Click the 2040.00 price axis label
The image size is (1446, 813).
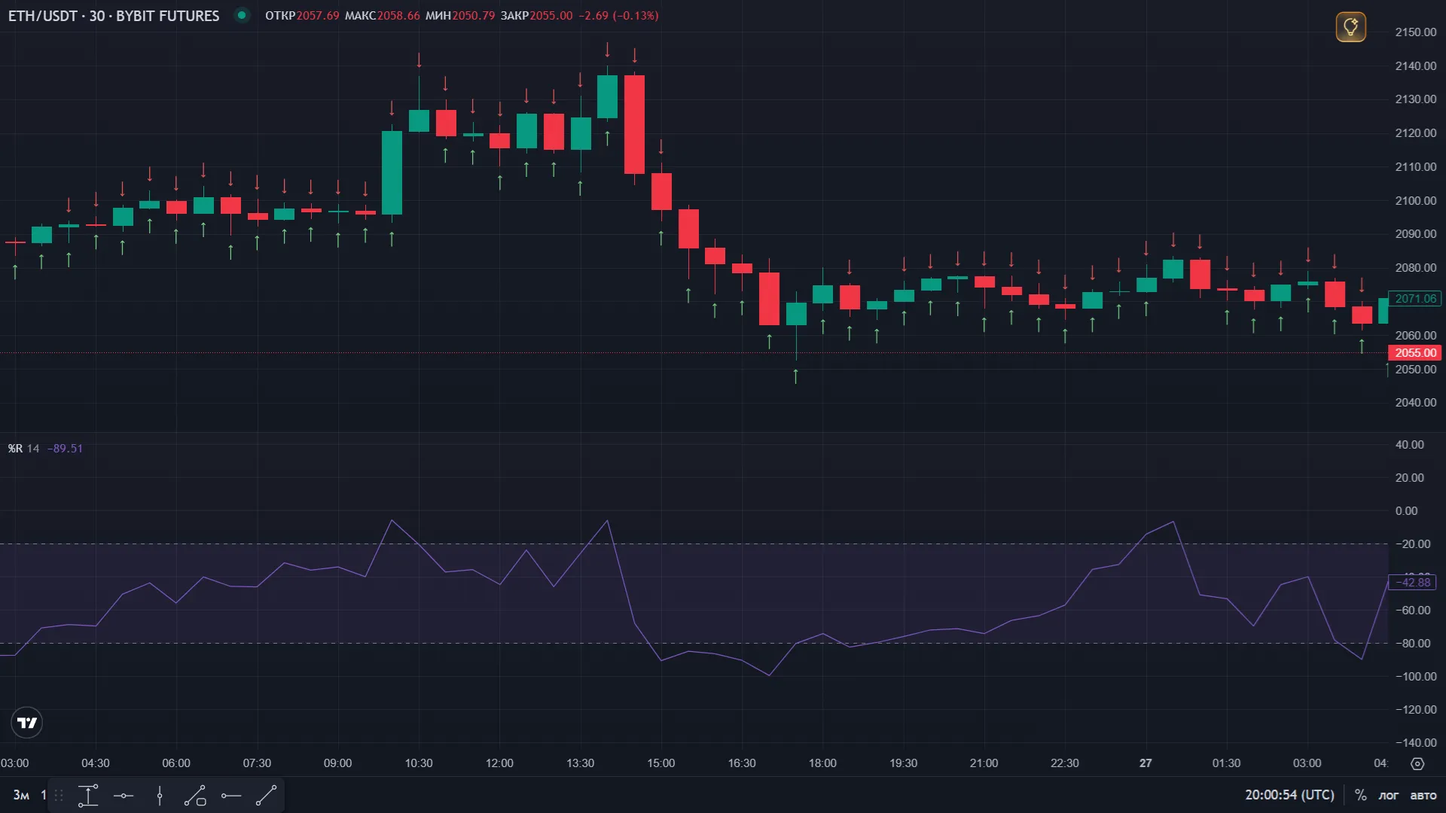click(1415, 403)
